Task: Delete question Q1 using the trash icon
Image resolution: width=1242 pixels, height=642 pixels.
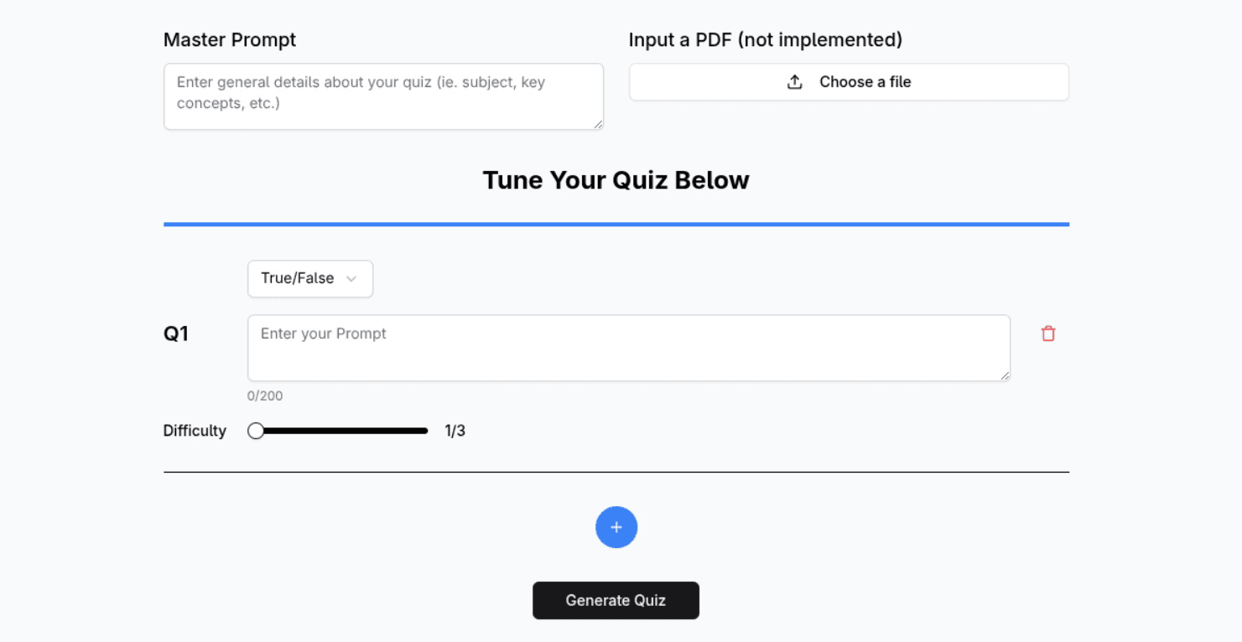Action: [1047, 334]
